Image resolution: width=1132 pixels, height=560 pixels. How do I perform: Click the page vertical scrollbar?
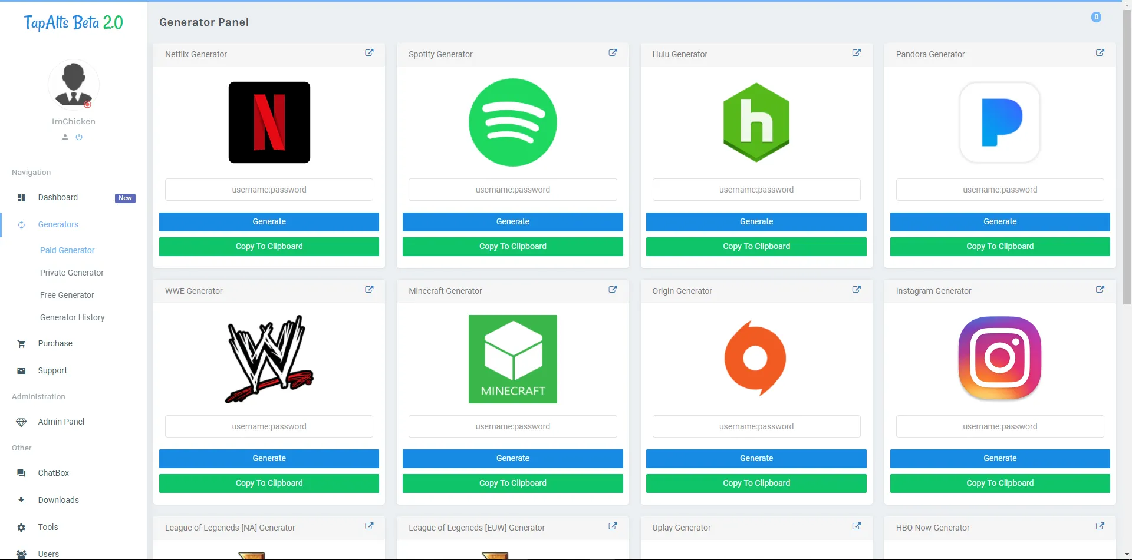[1127, 156]
